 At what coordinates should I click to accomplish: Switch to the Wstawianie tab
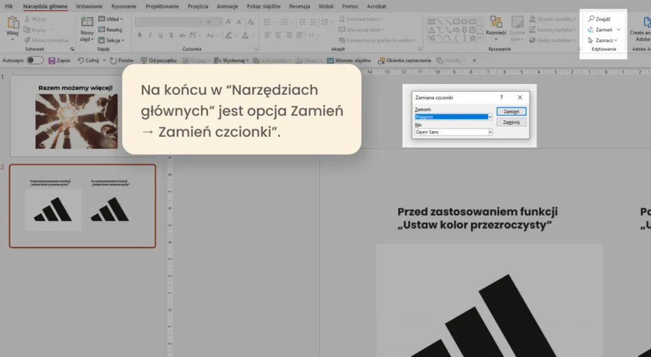89,6
